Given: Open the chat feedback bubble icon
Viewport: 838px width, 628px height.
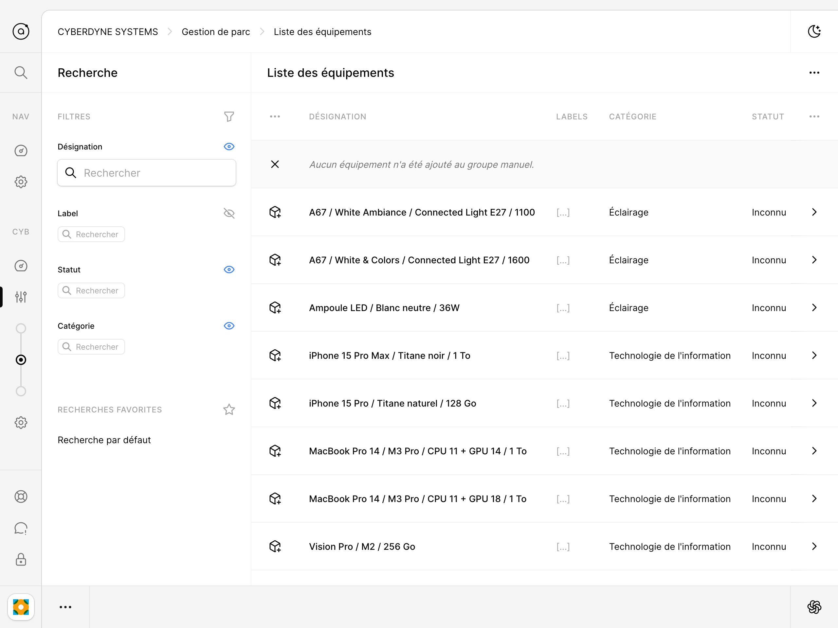Looking at the screenshot, I should (x=21, y=528).
